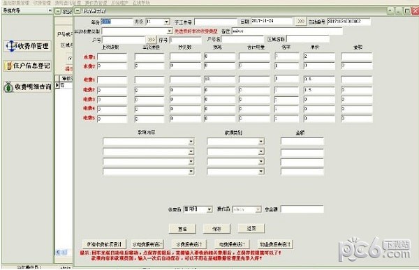Click the 保存 save button

[216, 229]
